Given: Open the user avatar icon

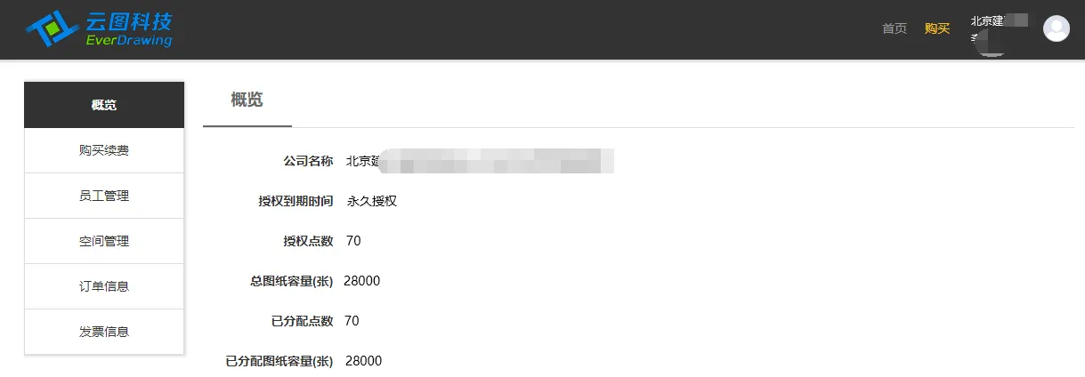Looking at the screenshot, I should [1057, 28].
